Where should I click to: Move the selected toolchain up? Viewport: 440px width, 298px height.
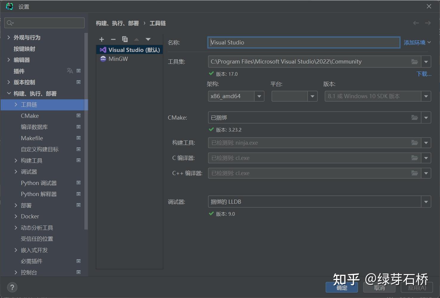pyautogui.click(x=136, y=39)
